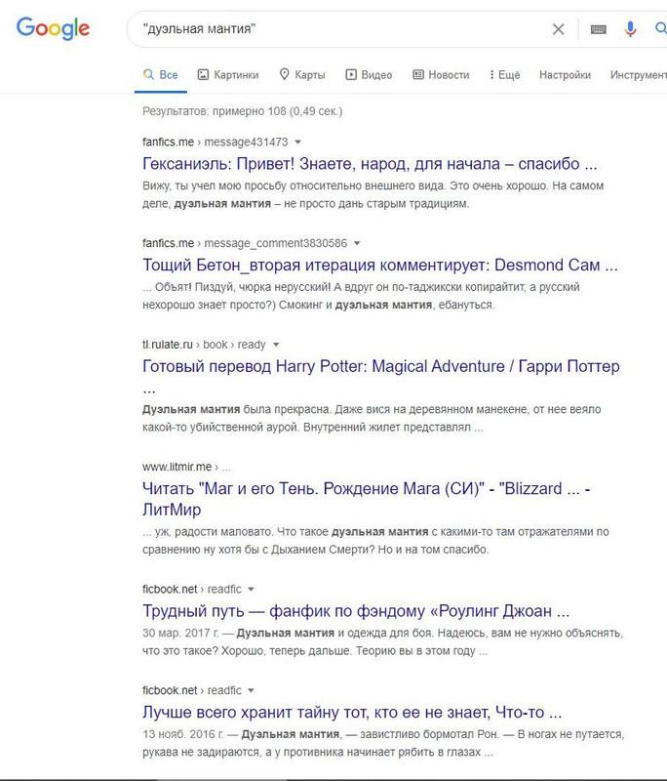Open Настройки menu
This screenshot has width=667, height=781.
click(565, 75)
